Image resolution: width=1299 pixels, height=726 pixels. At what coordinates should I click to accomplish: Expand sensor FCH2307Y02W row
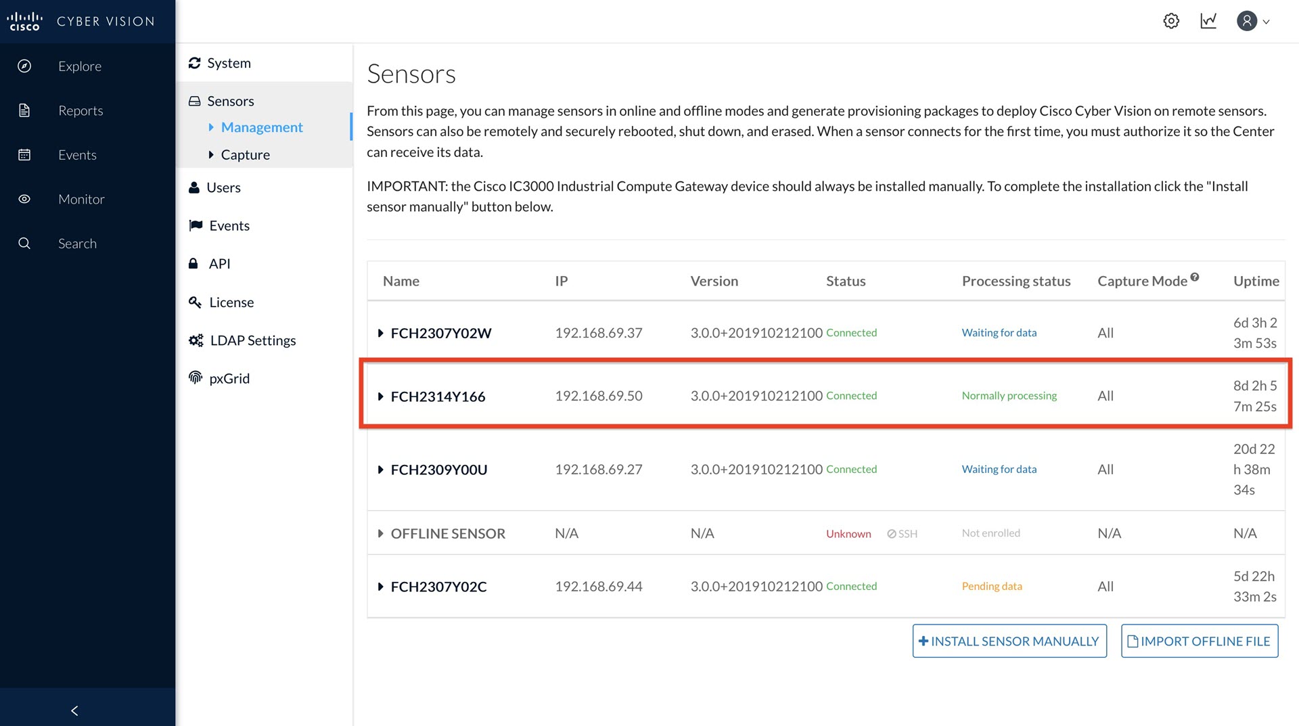(380, 333)
